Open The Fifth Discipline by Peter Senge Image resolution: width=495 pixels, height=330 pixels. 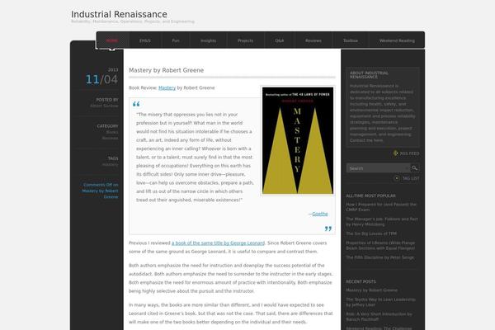point(380,257)
